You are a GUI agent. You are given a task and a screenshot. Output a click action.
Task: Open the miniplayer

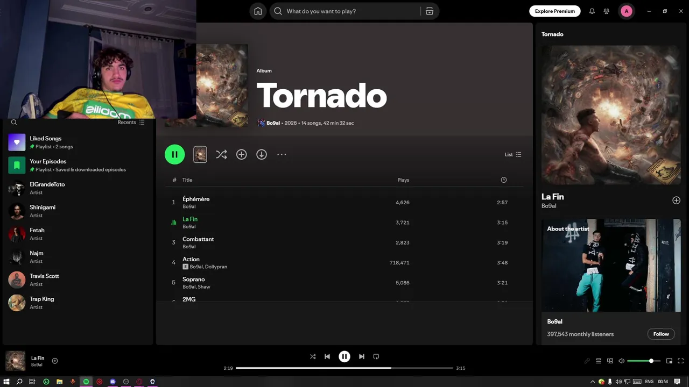tap(669, 361)
